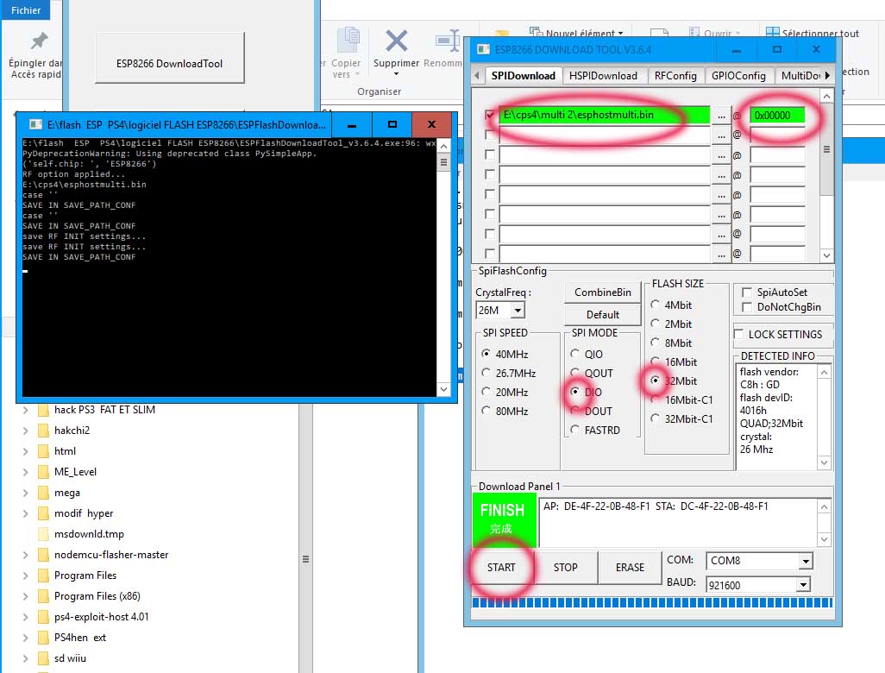The height and width of the screenshot is (673, 885).
Task: Click the mega folder icon
Action: point(43,493)
